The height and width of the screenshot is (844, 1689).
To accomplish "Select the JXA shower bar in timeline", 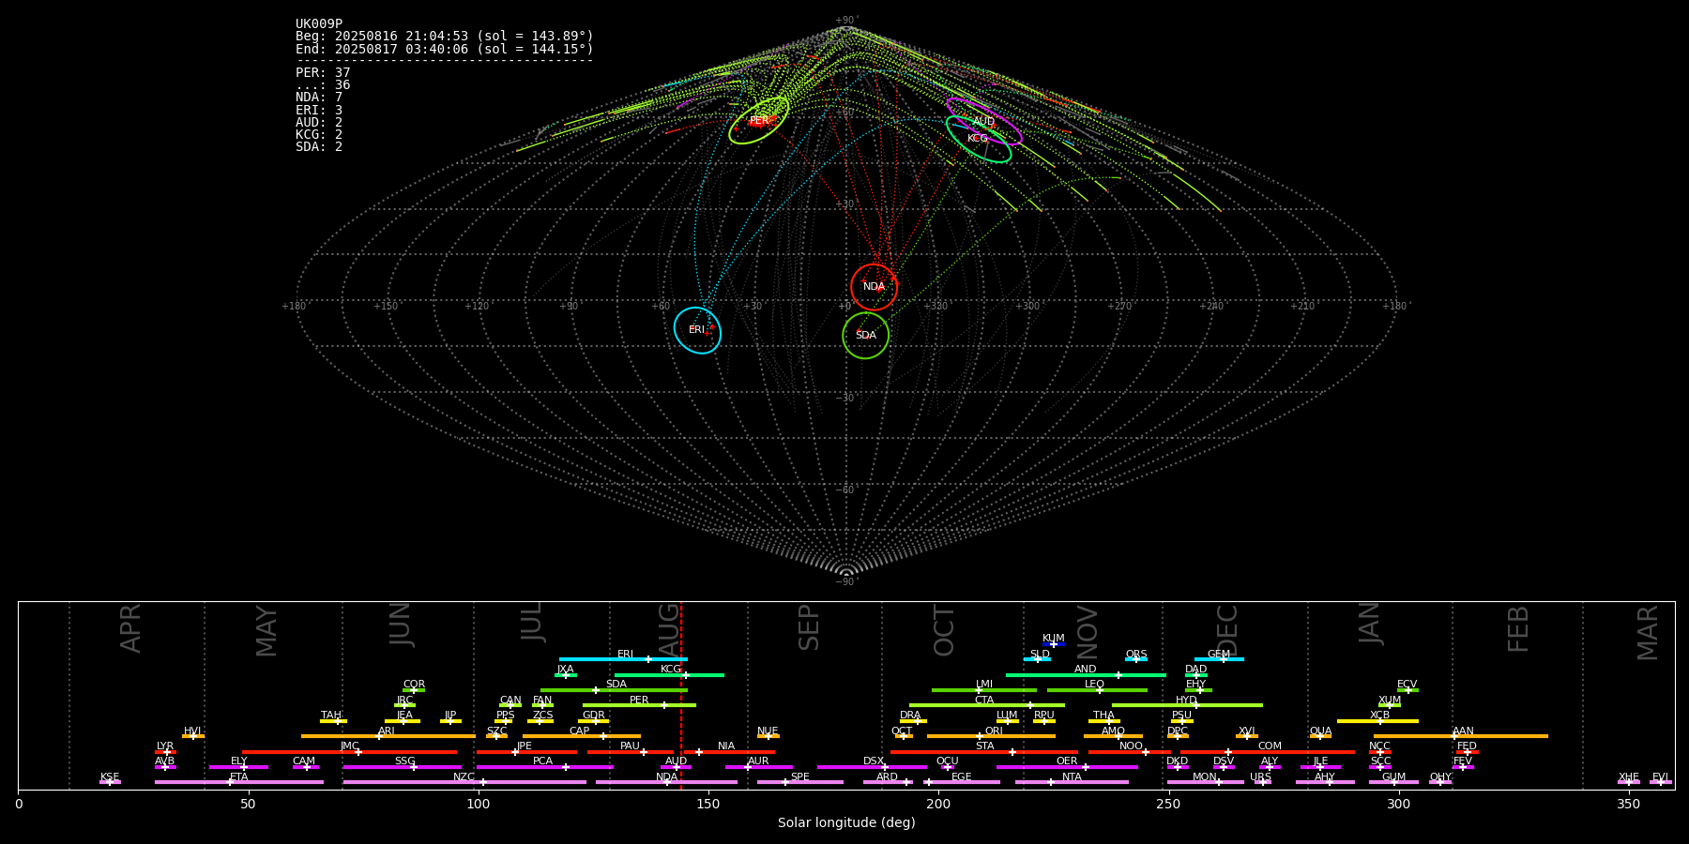I will pos(566,675).
